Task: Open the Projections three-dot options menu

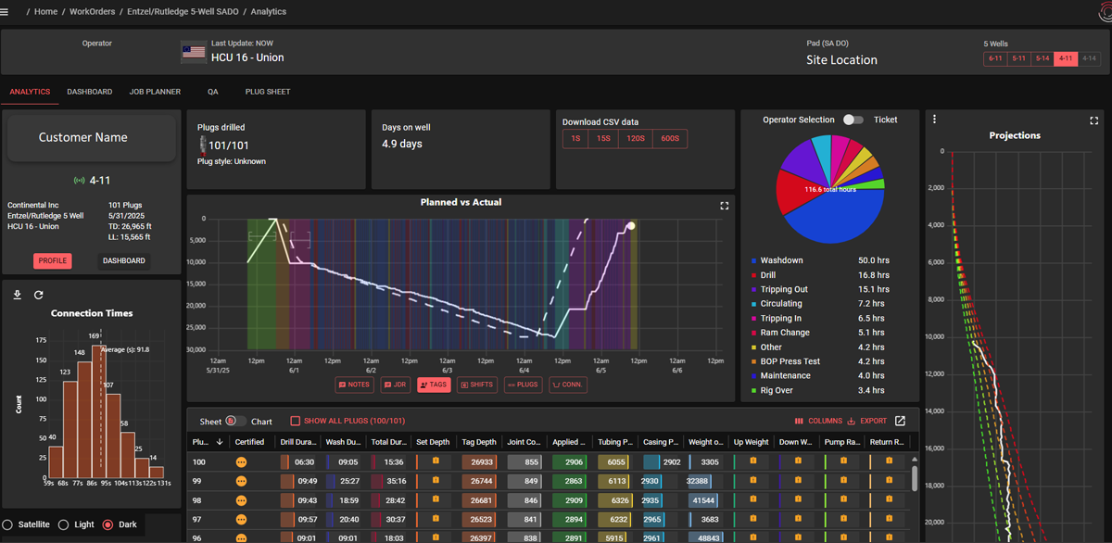Action: [x=934, y=120]
